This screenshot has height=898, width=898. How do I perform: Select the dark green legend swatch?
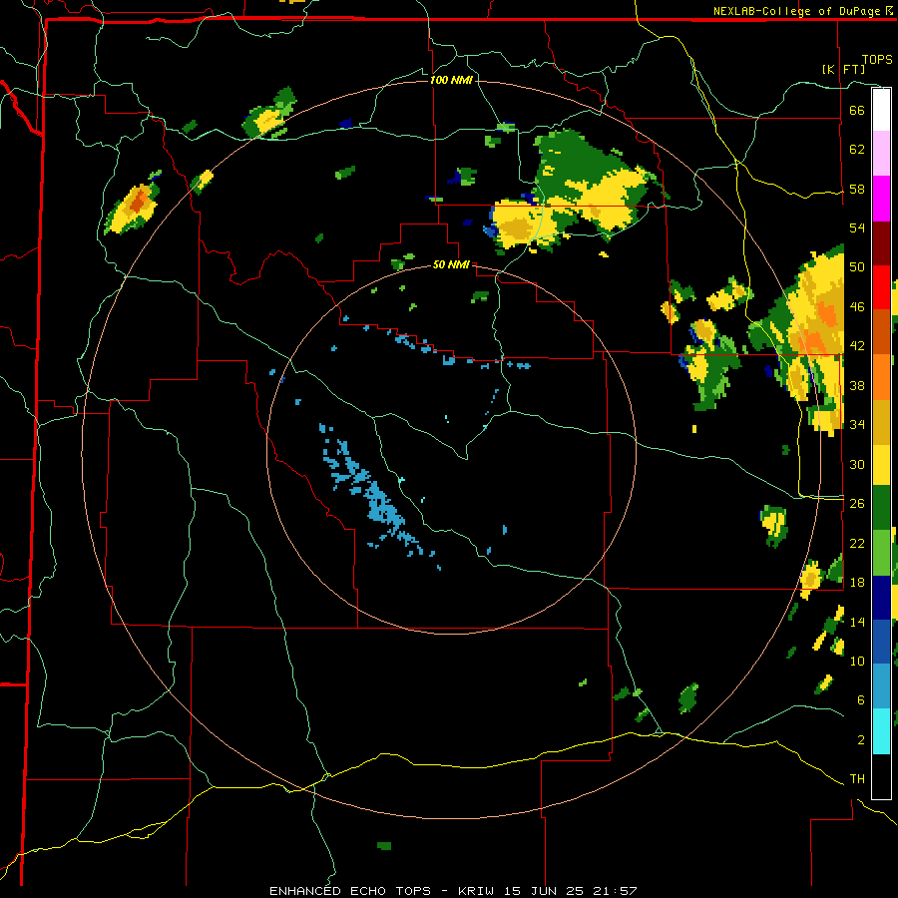click(881, 508)
